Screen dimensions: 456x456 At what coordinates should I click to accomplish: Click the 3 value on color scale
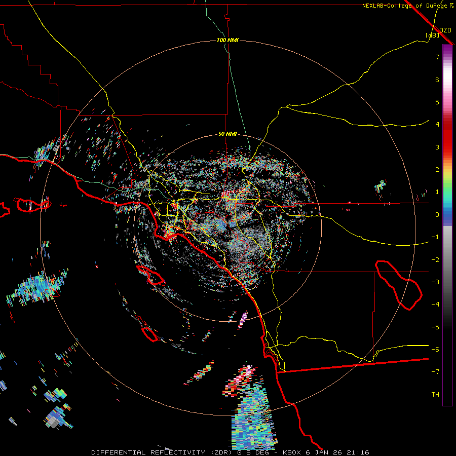point(437,147)
